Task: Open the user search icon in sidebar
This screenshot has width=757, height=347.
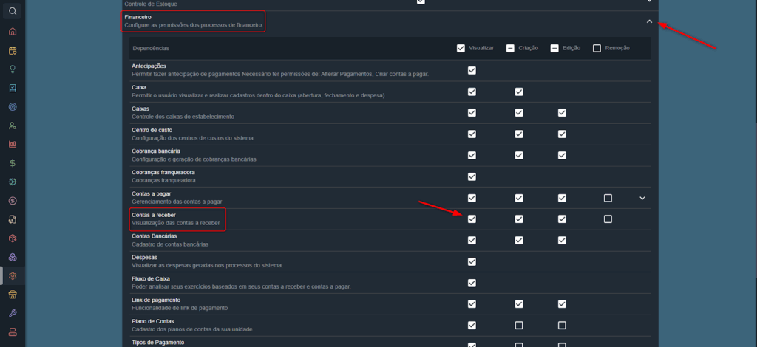Action: (x=13, y=126)
